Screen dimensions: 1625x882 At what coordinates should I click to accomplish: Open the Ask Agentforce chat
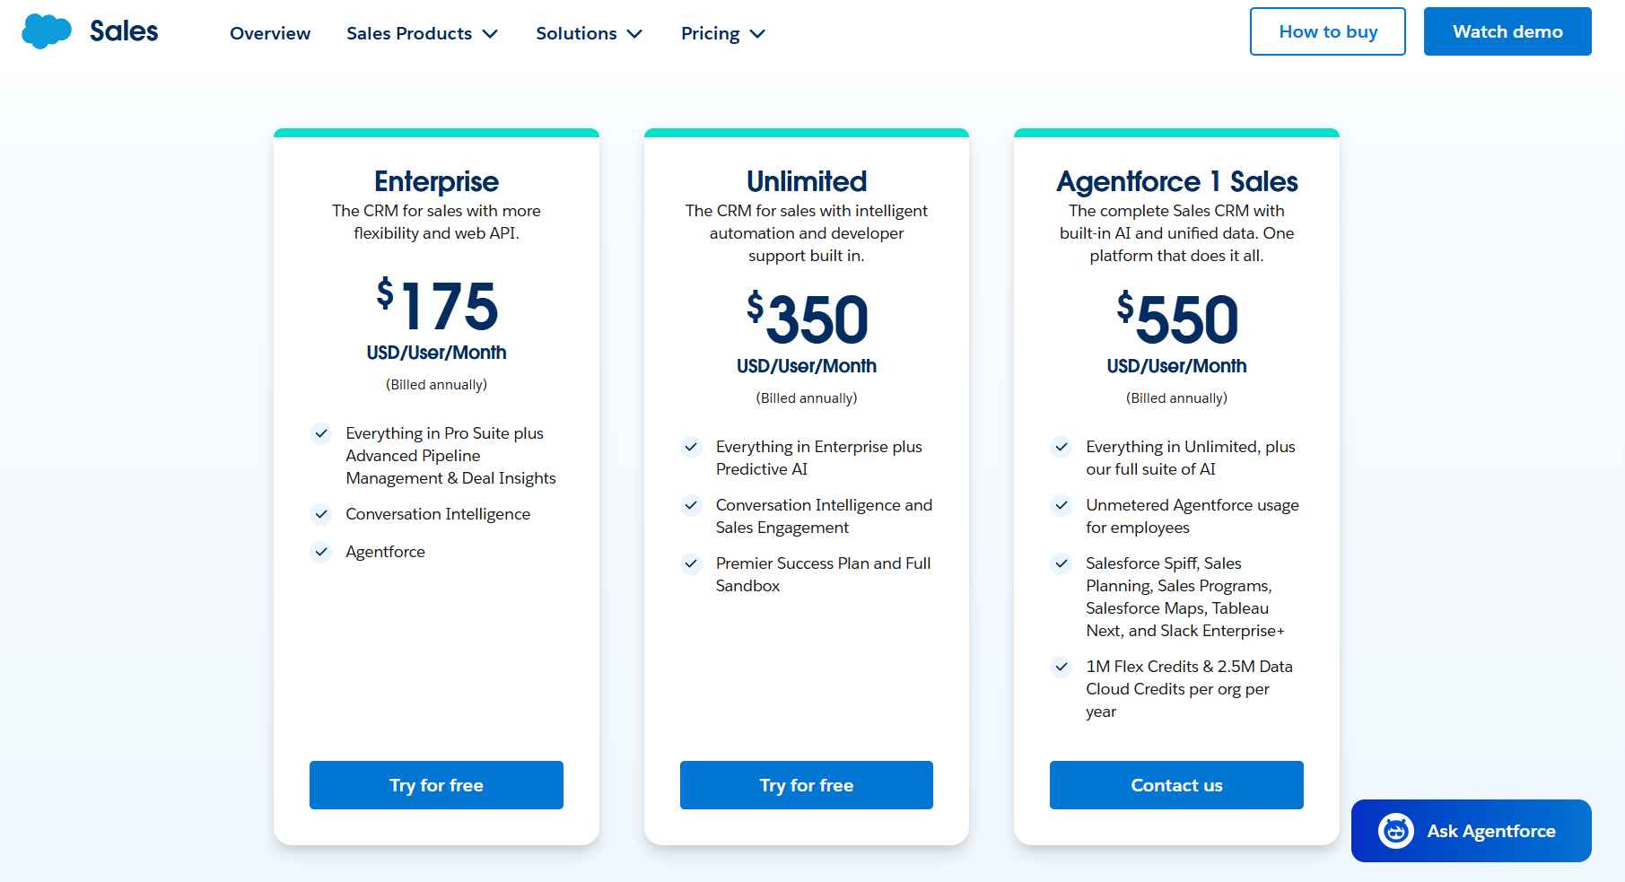[x=1471, y=831]
